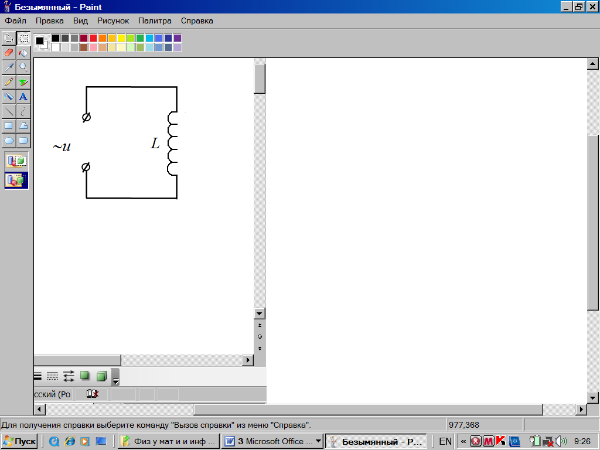
Task: Choose the Pencil tool
Action: 9,82
